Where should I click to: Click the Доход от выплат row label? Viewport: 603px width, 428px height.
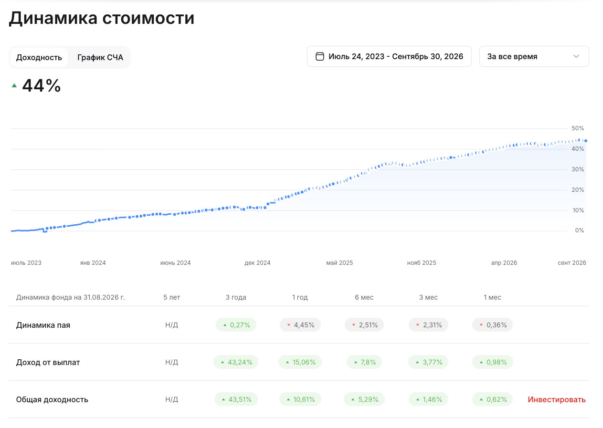48,362
